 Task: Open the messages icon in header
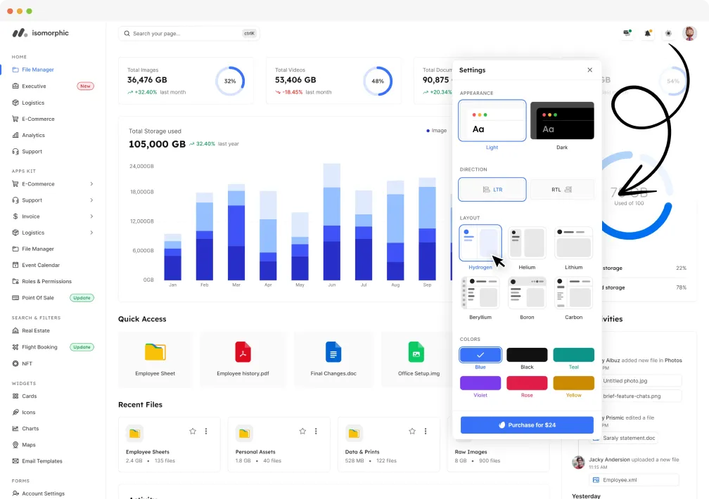click(627, 33)
